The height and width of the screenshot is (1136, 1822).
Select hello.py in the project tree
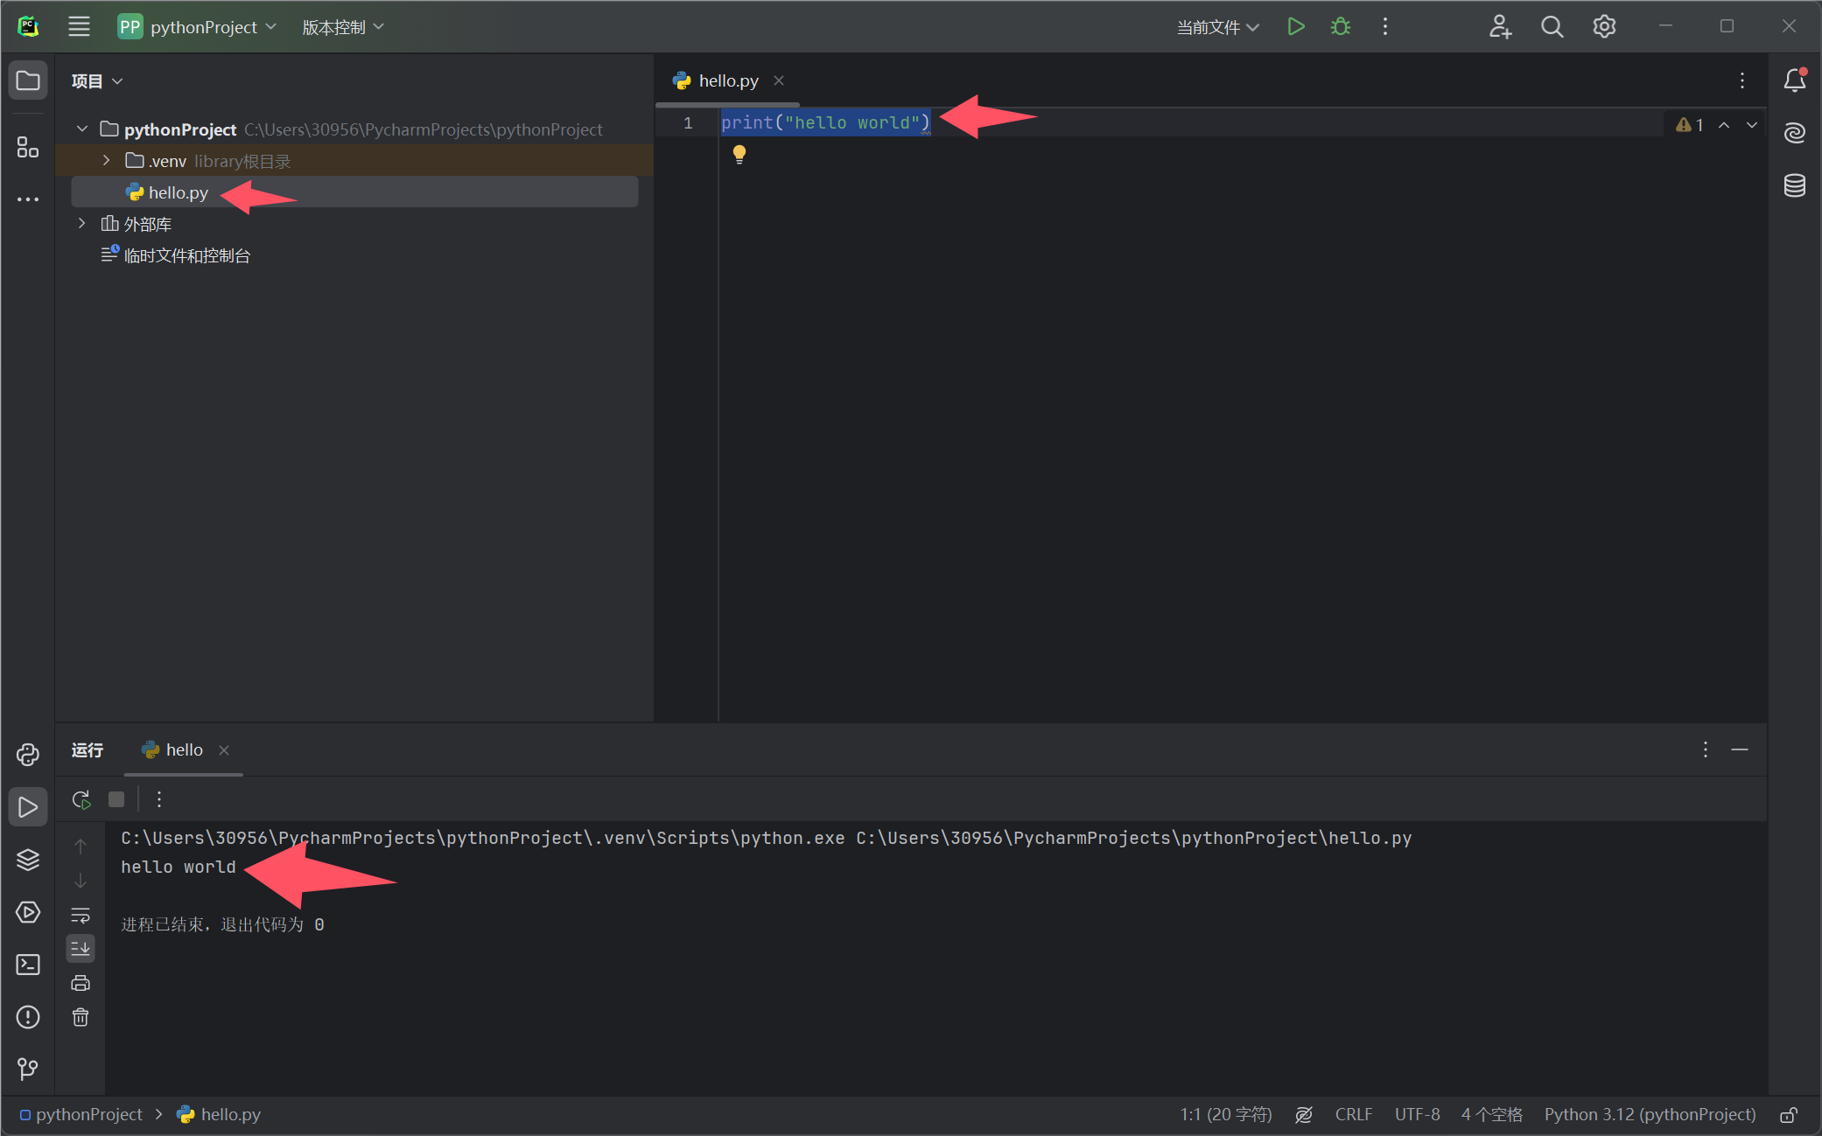pyautogui.click(x=178, y=192)
